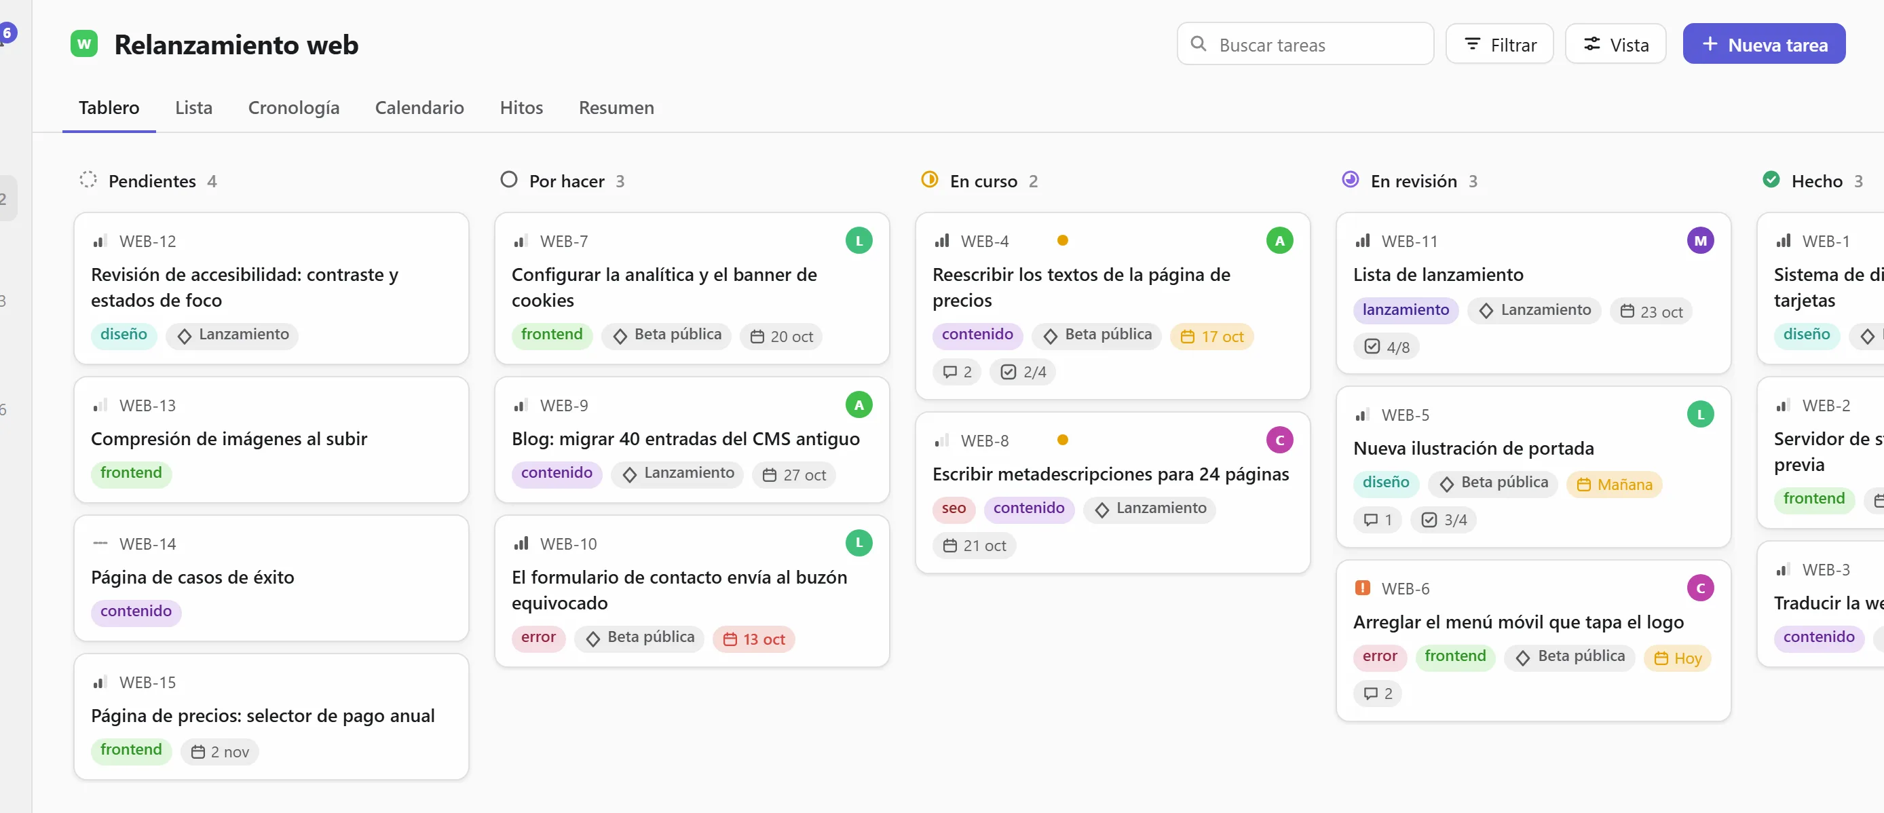This screenshot has height=813, width=1884.
Task: Click the 2/4 subtasks badge on WEB-4
Action: 1023,371
